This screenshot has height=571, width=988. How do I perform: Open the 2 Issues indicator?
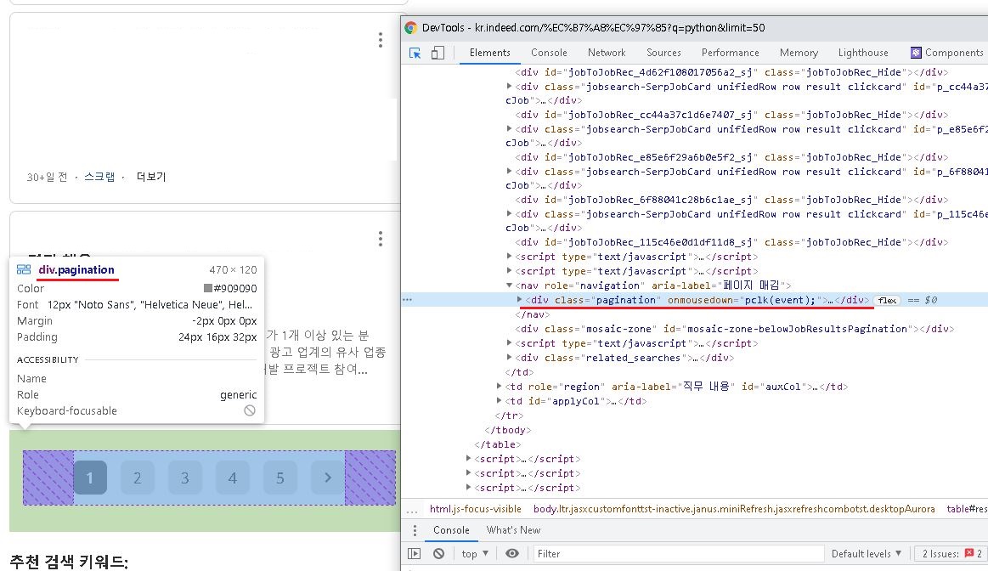(x=951, y=553)
